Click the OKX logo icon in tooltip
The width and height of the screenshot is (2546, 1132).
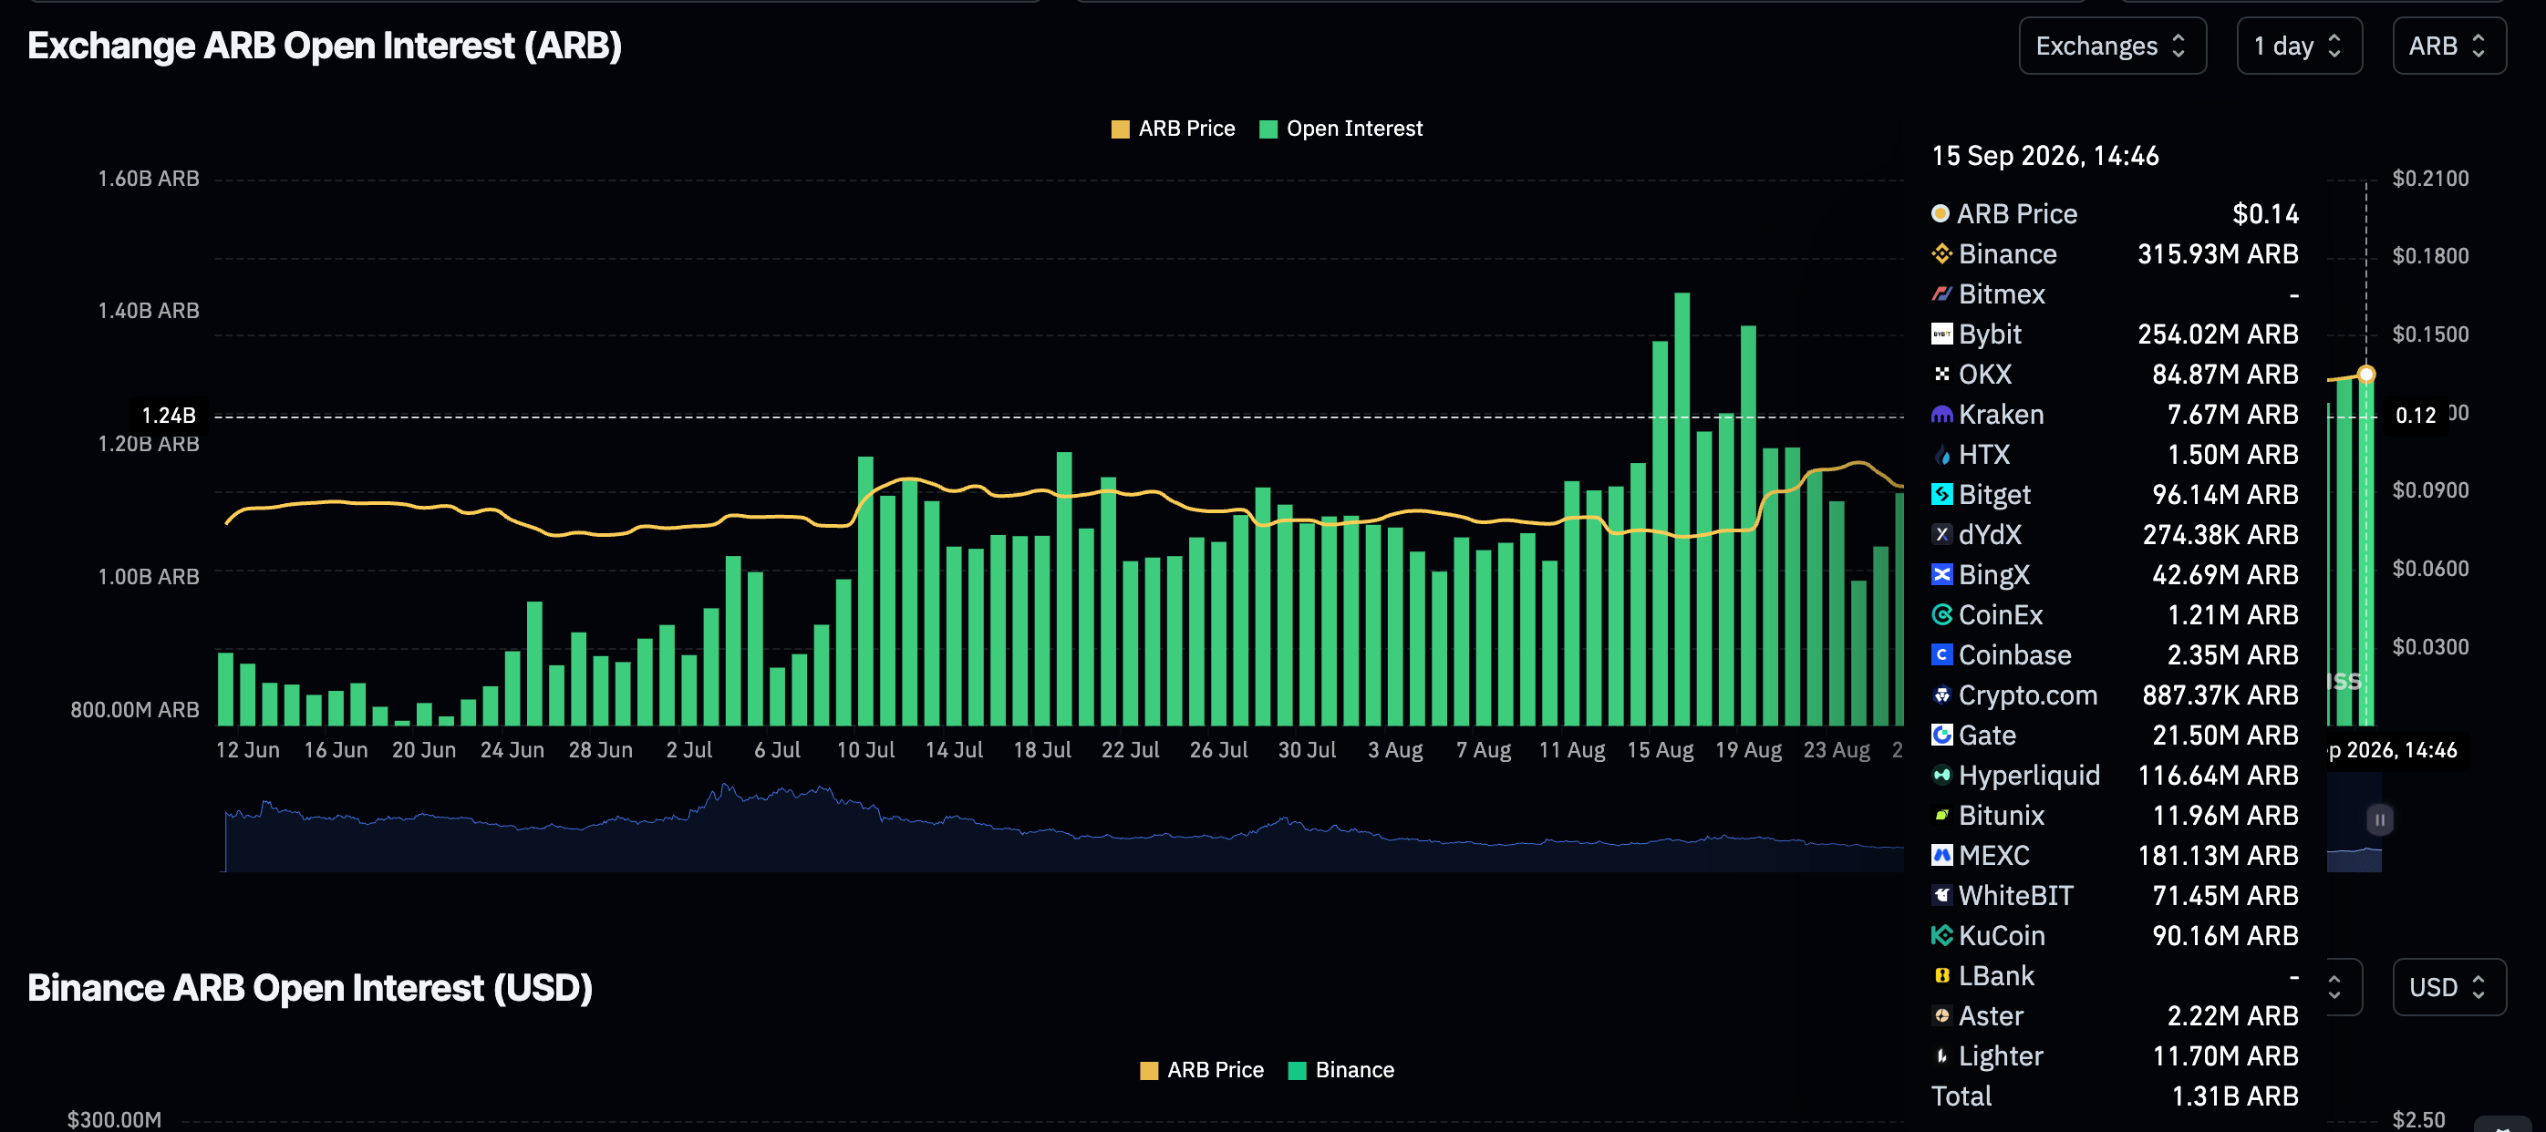click(x=1941, y=375)
